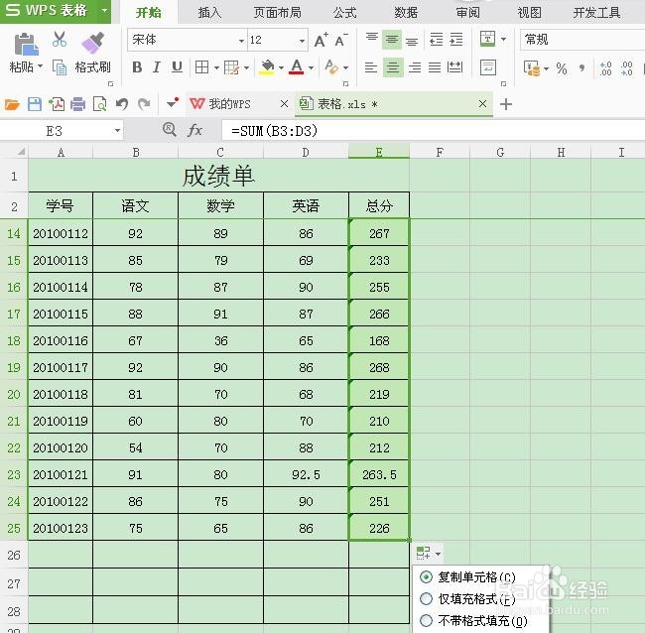
Task: Toggle Bold formatting
Action: (x=137, y=67)
